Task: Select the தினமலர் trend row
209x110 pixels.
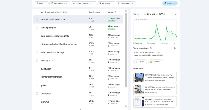Action: [78, 69]
